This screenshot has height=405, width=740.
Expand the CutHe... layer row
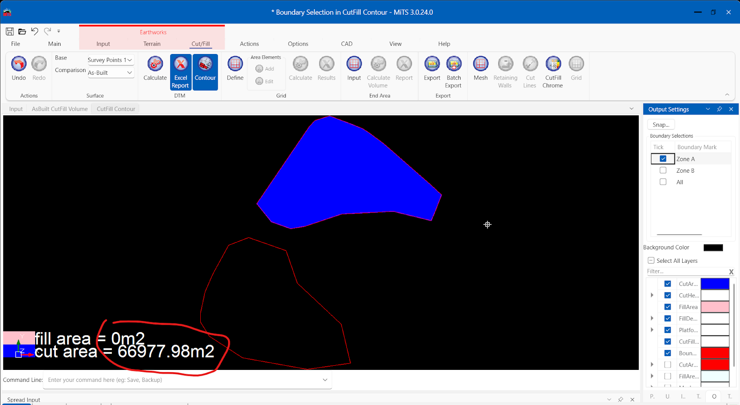652,295
